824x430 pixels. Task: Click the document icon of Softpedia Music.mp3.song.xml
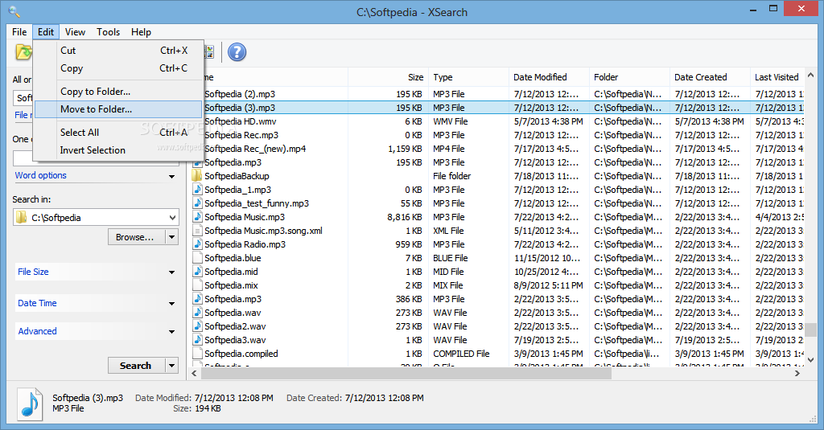click(197, 231)
